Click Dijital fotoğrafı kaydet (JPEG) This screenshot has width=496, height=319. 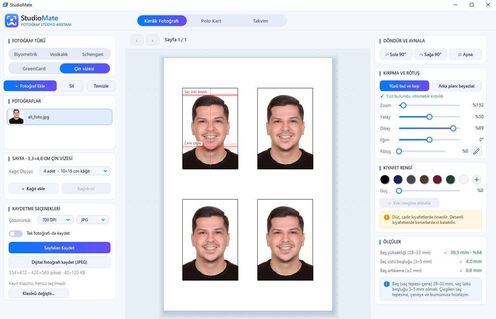point(60,262)
